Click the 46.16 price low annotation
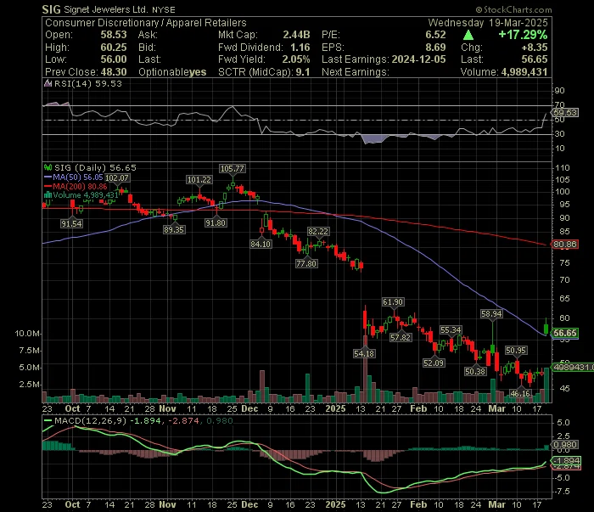 pyautogui.click(x=520, y=393)
